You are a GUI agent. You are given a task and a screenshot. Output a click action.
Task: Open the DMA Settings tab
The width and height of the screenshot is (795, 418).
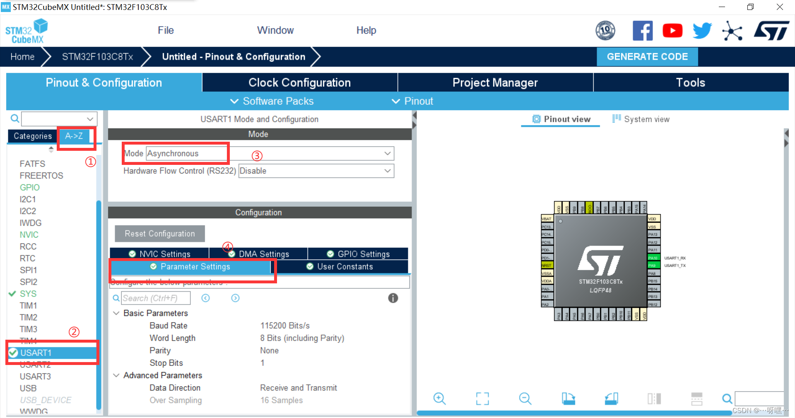pyautogui.click(x=258, y=254)
